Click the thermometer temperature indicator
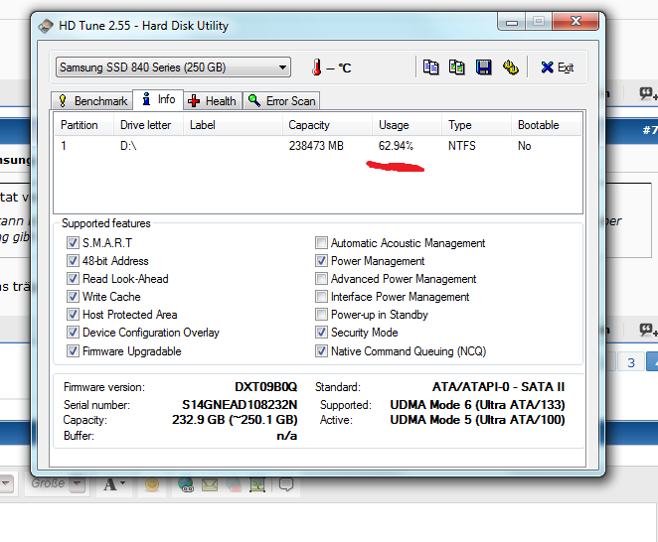 (317, 68)
